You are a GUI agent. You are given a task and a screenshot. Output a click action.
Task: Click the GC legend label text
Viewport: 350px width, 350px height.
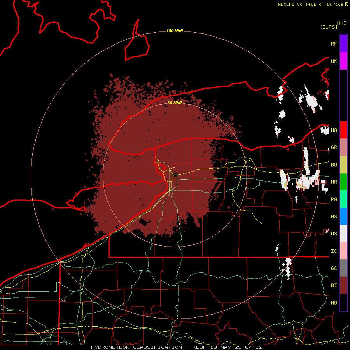pos(334,268)
